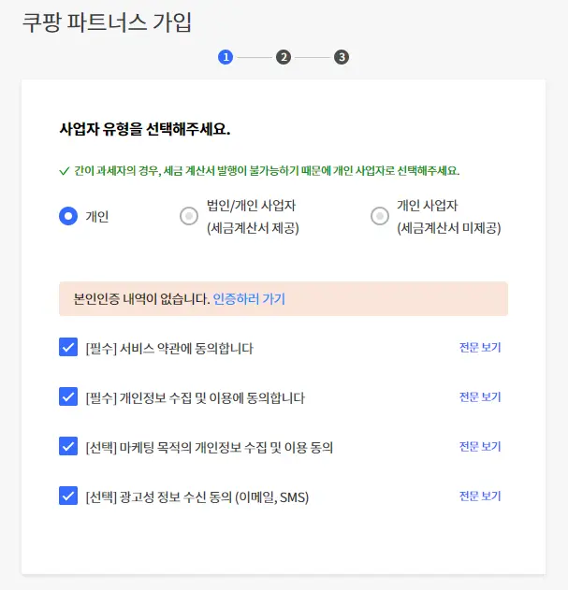Select 법인/개인 사업자 (세금계산서 제공) radio option
The width and height of the screenshot is (568, 590).
pos(189,216)
